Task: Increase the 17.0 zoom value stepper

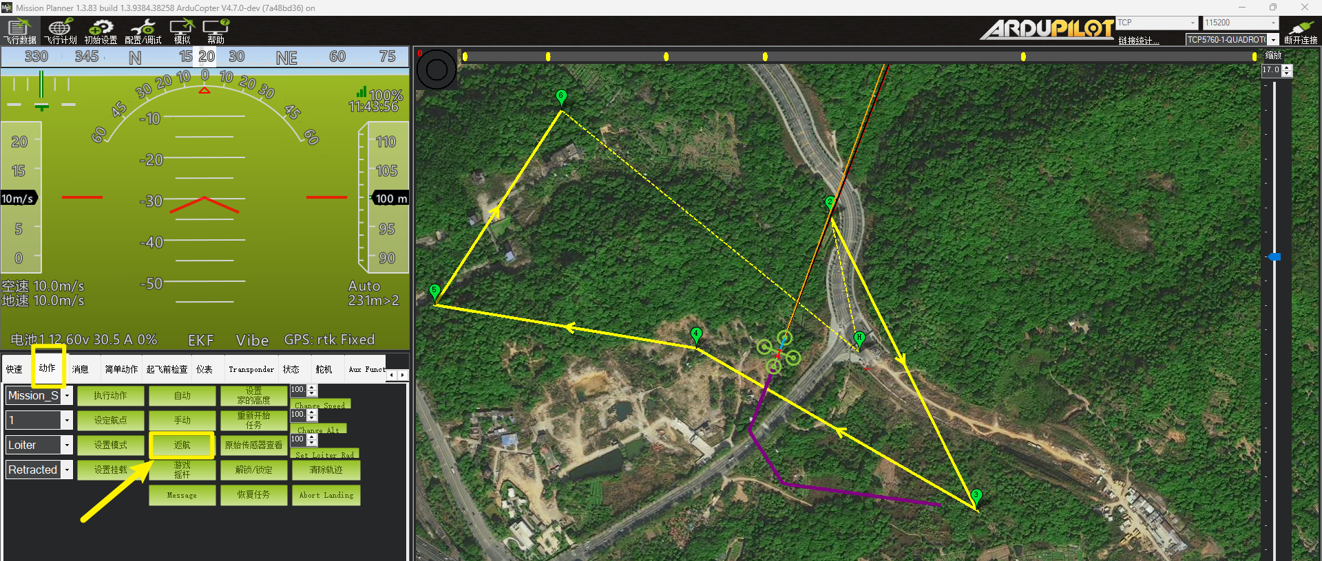Action: coord(1288,67)
